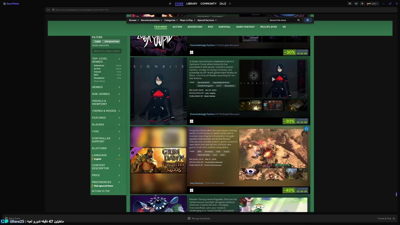Select the VR category tab
This screenshot has height=225, width=400.
coord(284,27)
